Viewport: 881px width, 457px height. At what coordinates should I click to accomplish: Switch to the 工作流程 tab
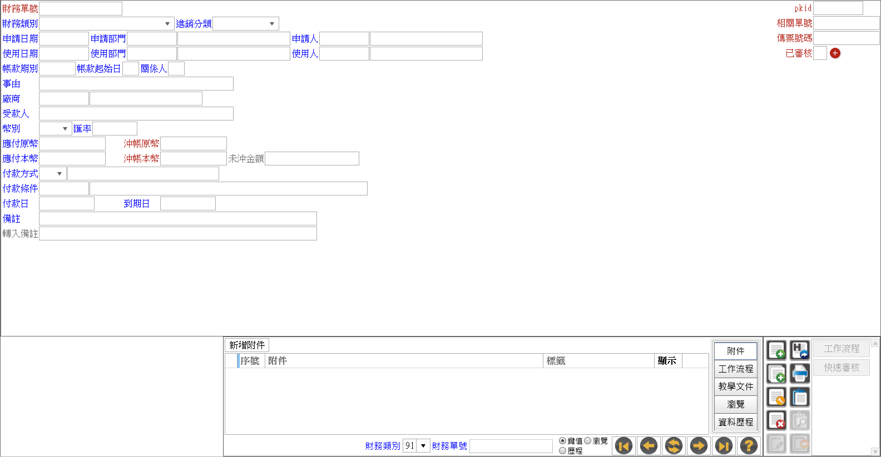point(735,369)
